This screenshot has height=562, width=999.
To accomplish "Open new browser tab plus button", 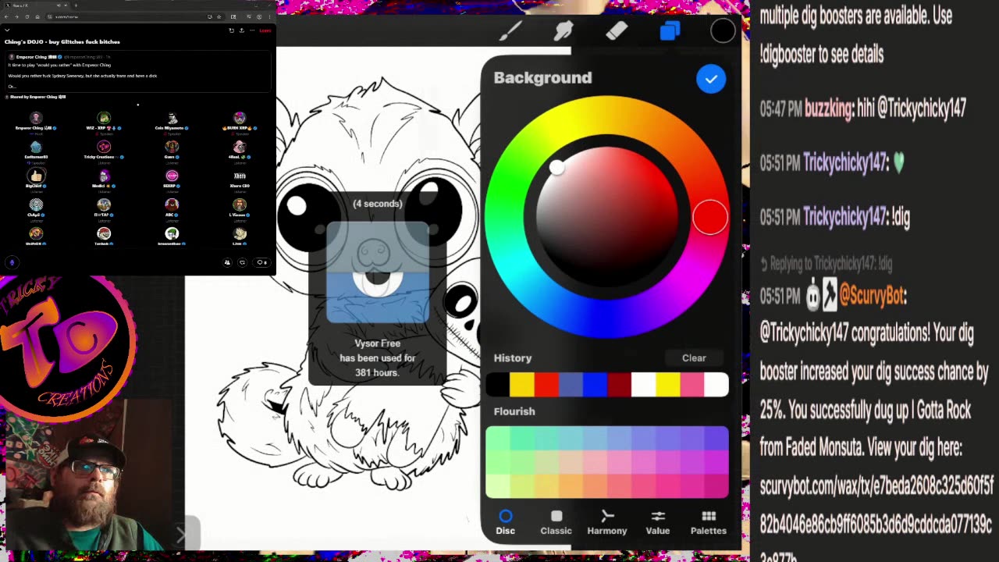I will [x=76, y=5].
